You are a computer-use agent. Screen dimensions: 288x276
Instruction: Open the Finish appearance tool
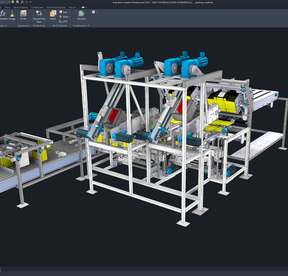point(23,15)
